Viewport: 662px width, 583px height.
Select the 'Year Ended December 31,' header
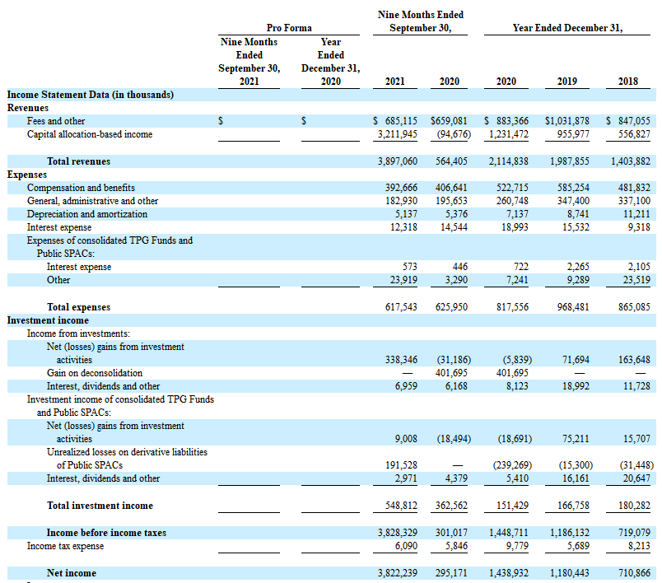567,28
